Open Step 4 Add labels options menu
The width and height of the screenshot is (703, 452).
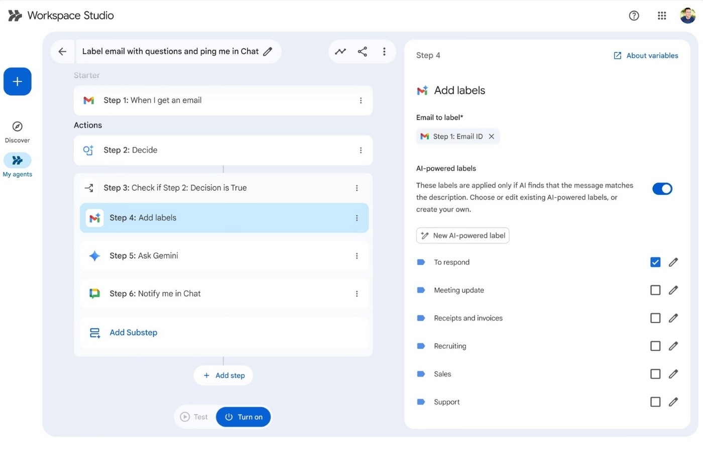pyautogui.click(x=357, y=218)
